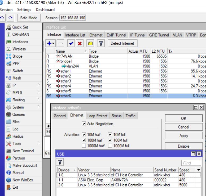Click Cancel in ether6 dialog

point(184,127)
